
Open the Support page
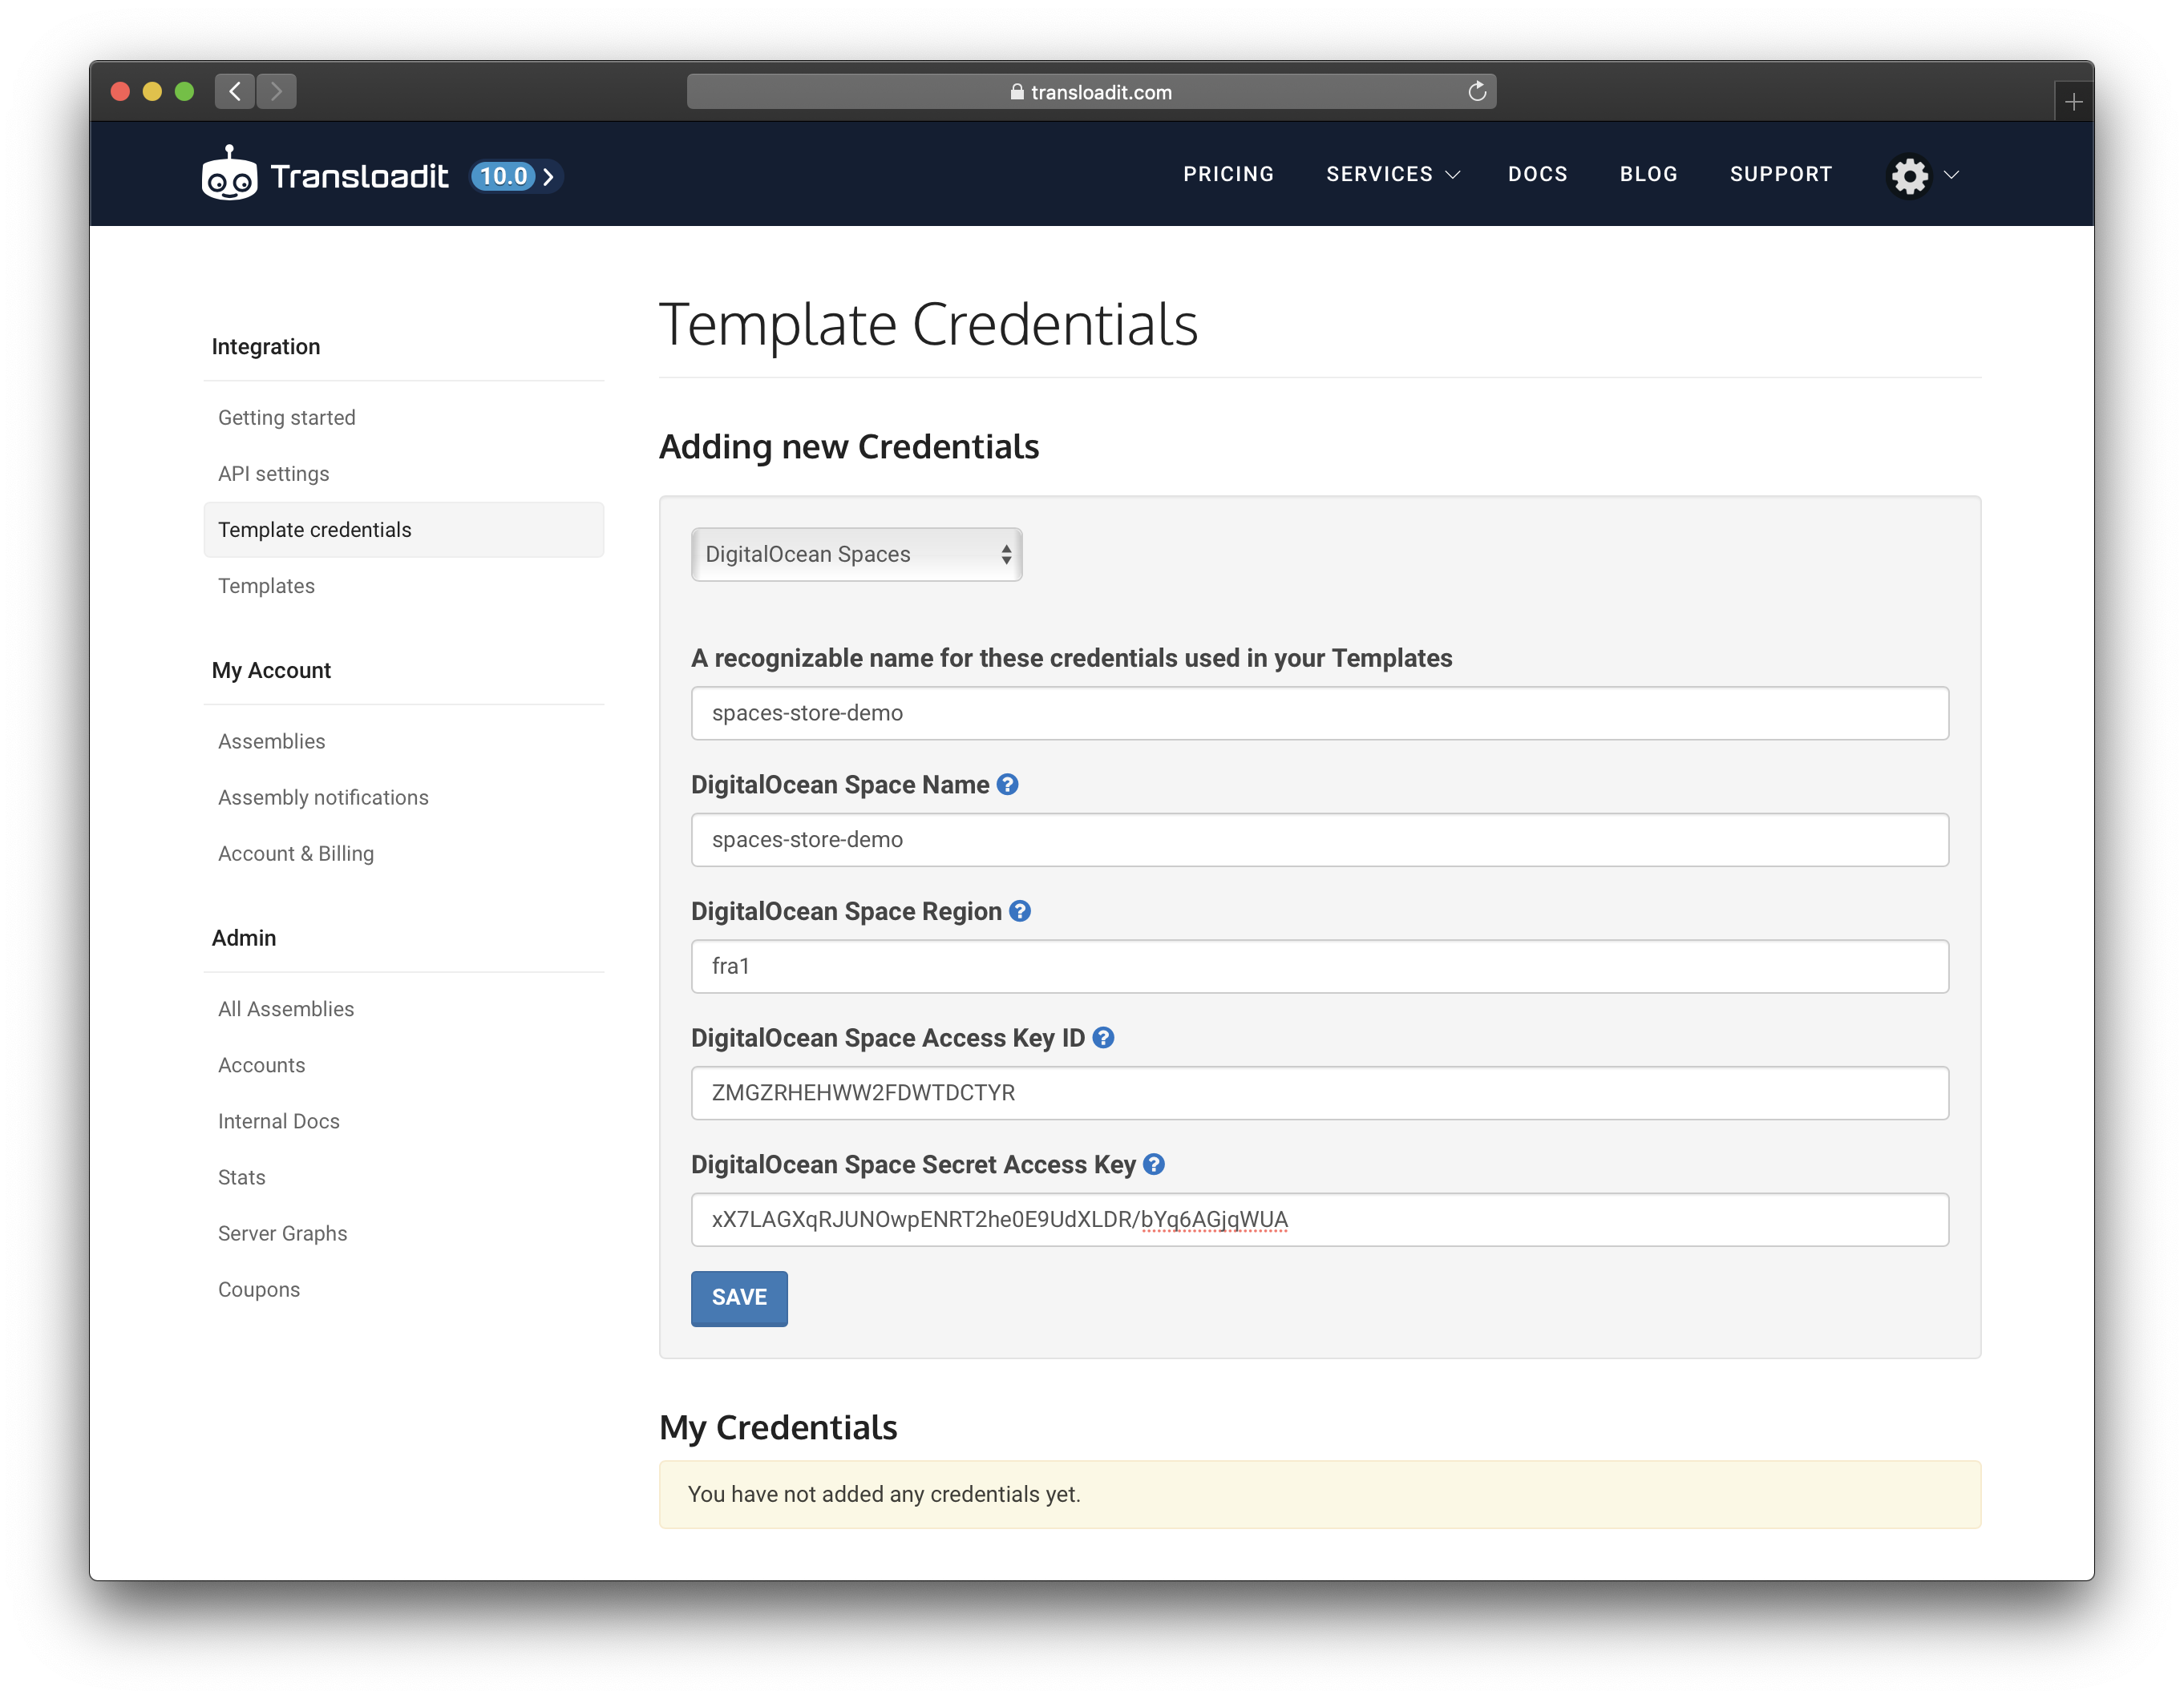pos(1781,174)
